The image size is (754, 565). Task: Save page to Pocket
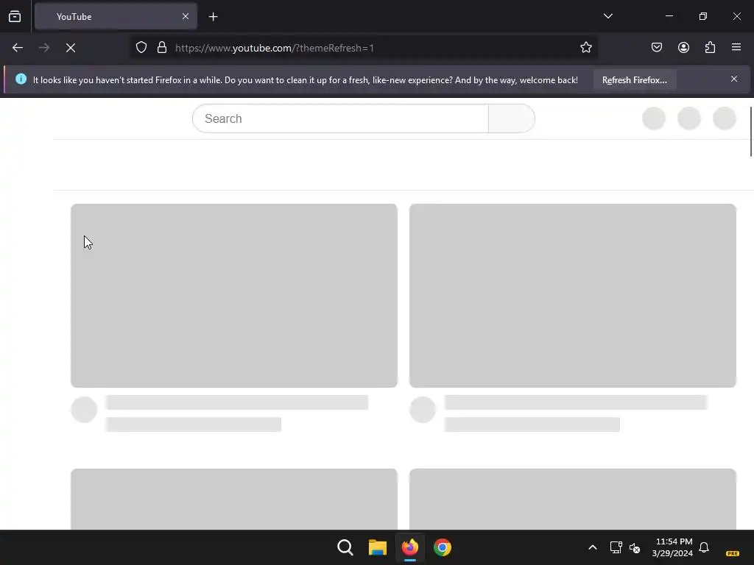(x=656, y=48)
